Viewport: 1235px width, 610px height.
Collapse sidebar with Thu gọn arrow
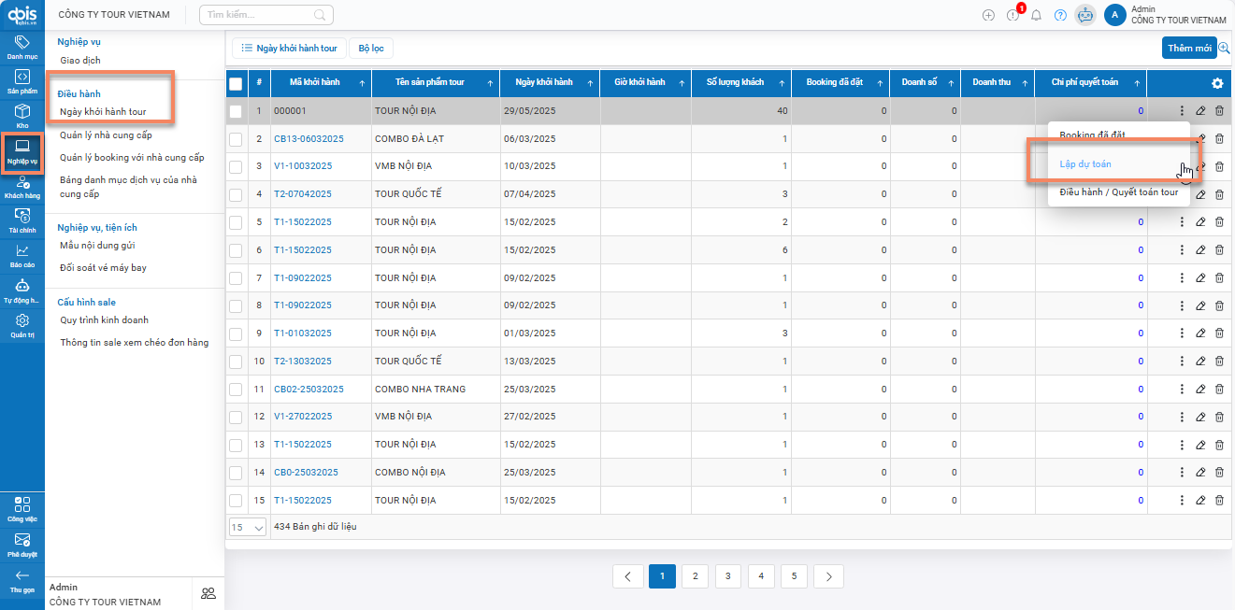click(x=22, y=580)
